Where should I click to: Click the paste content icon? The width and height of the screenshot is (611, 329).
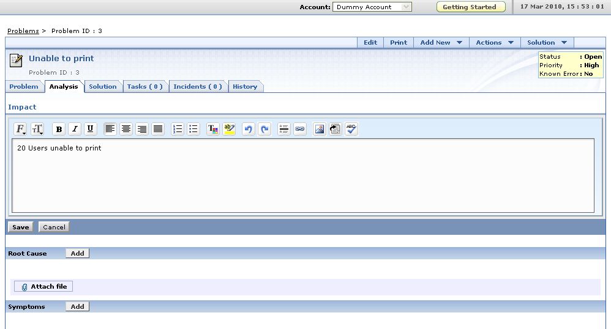click(x=335, y=129)
